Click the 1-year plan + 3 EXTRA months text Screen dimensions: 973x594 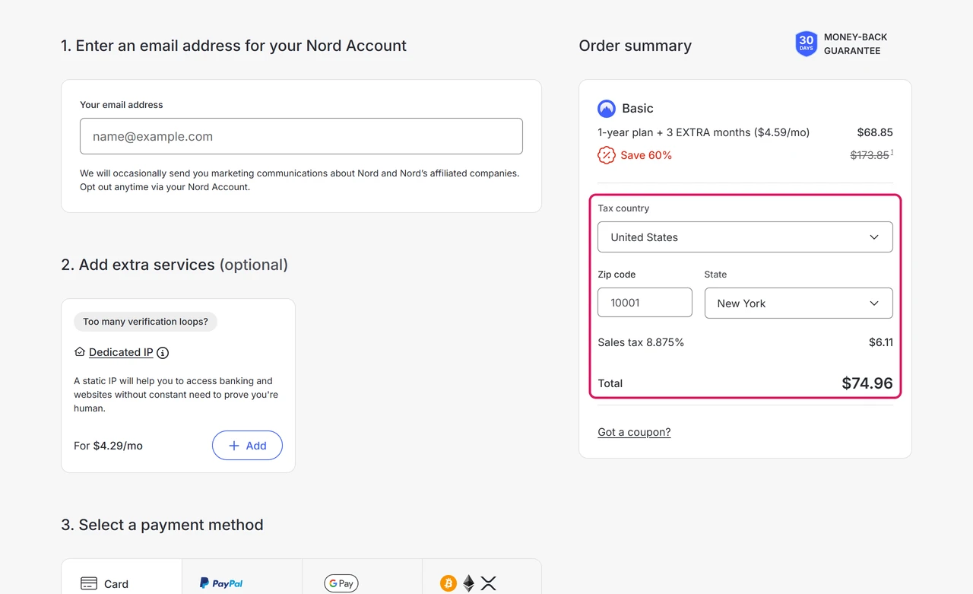[x=703, y=132]
